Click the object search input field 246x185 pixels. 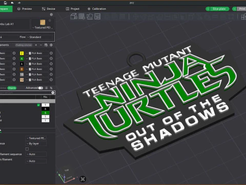(26, 92)
